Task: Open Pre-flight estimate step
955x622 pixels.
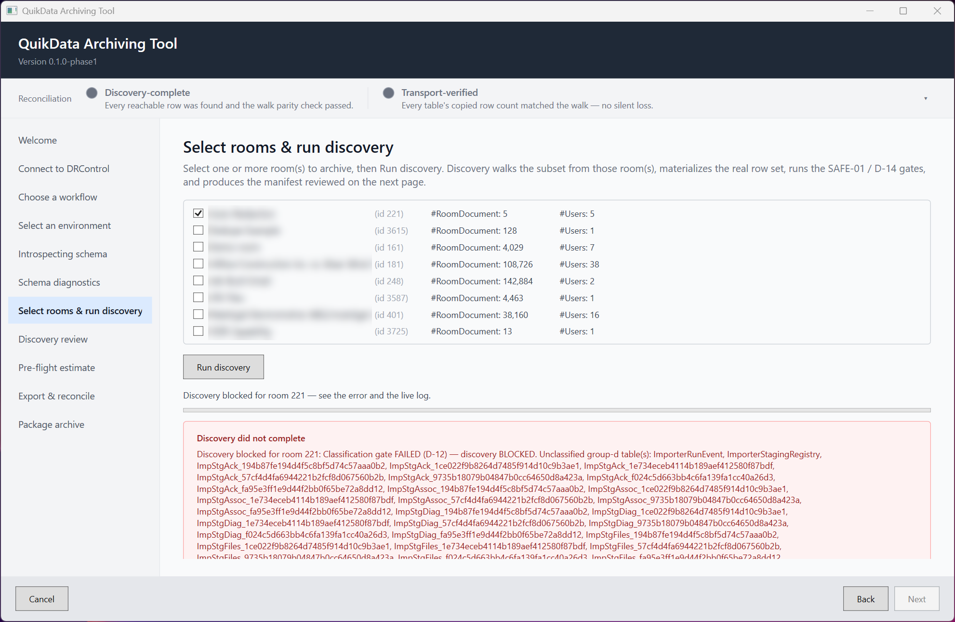Action: point(80,368)
